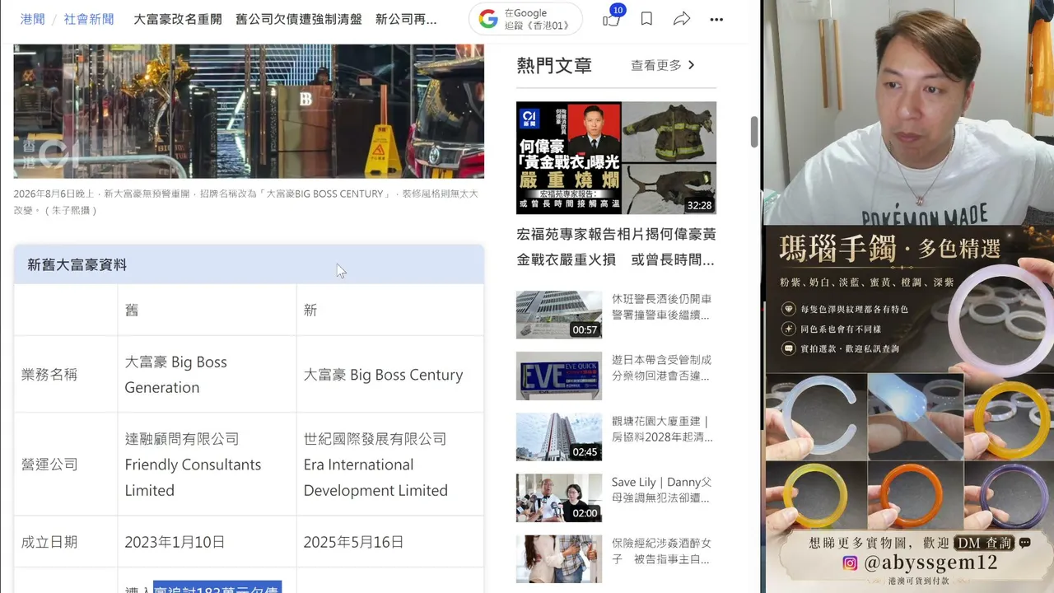Click the 新 column header cell
Viewport: 1054px width, 593px height.
pyautogui.click(x=390, y=310)
